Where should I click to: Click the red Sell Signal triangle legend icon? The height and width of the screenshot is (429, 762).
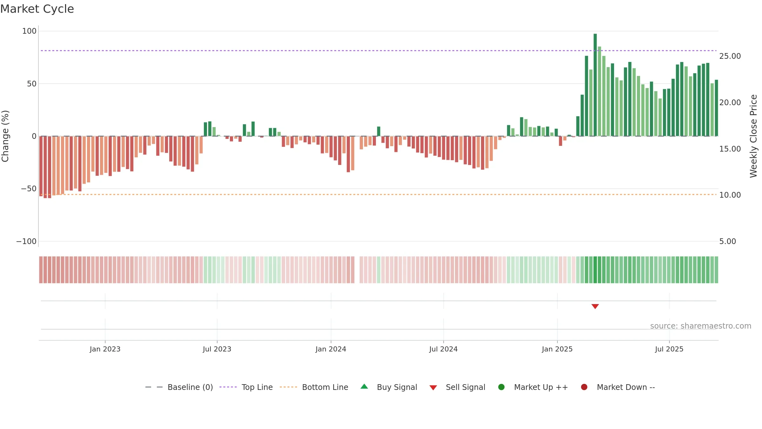pyautogui.click(x=433, y=388)
